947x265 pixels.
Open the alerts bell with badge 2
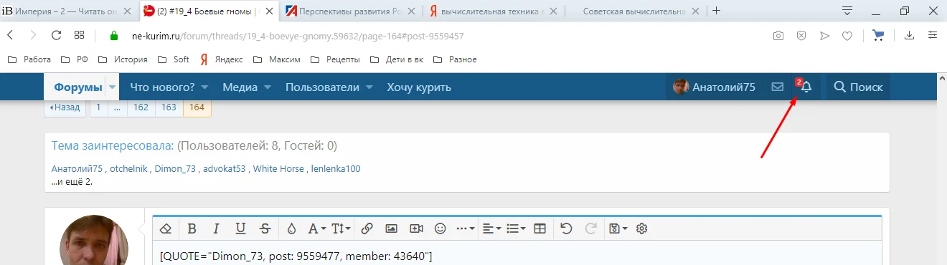tap(806, 87)
